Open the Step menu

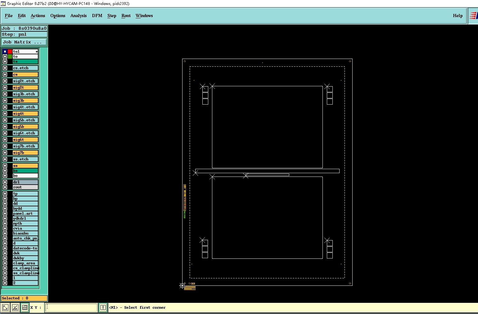112,16
